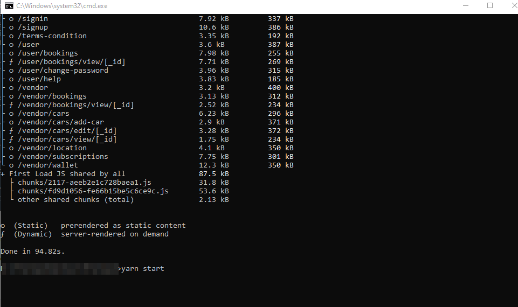Click the cmd.exe icon in title bar
The width and height of the screenshot is (518, 307).
pos(9,5)
